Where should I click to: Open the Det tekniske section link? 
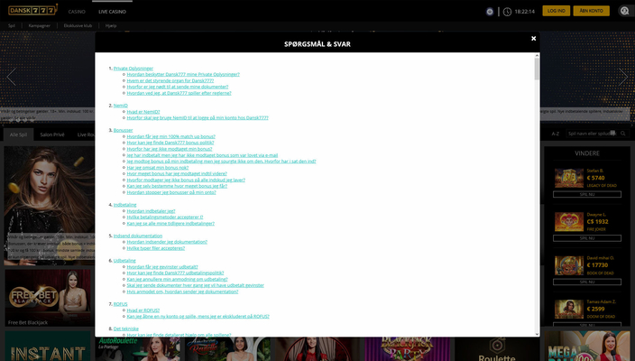click(126, 329)
